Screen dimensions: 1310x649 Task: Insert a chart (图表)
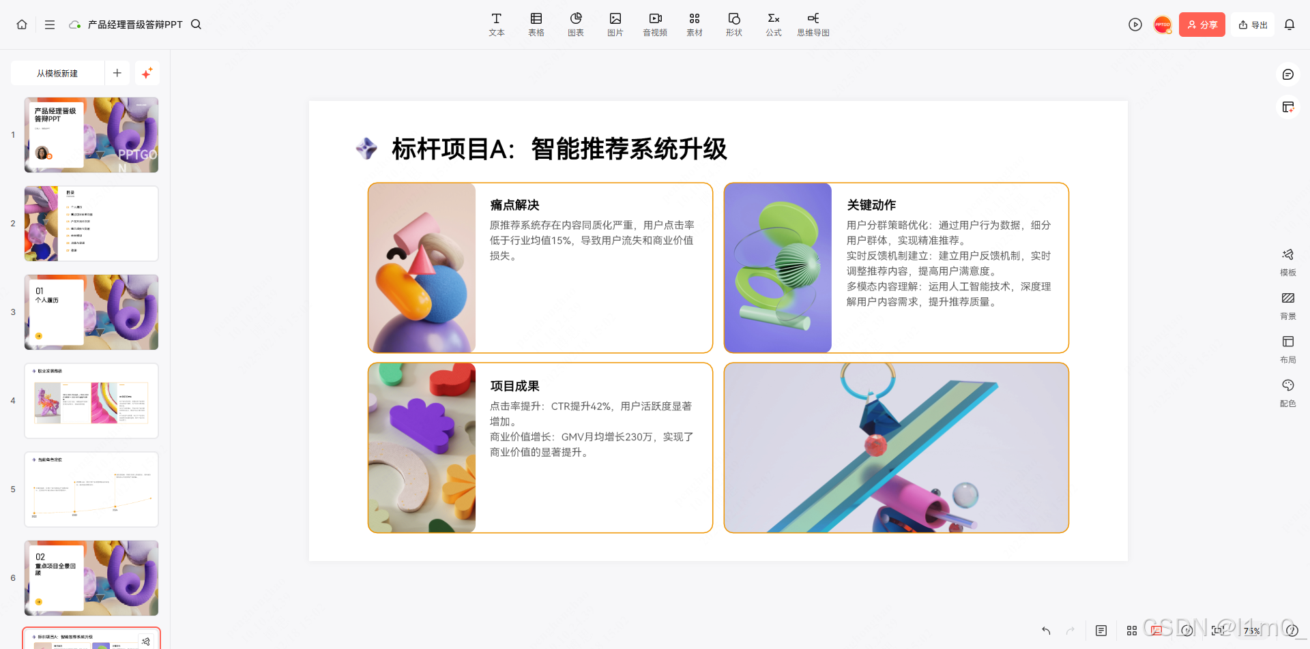tap(576, 25)
